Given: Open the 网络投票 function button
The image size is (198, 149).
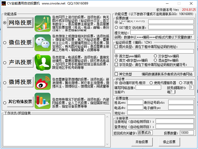Looking at the screenshot, I should 20,23.
